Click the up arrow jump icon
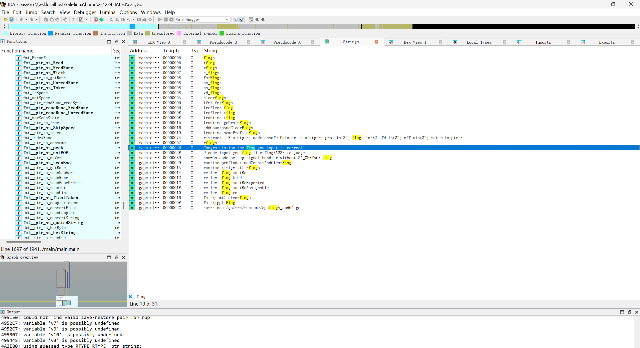 coord(73,19)
